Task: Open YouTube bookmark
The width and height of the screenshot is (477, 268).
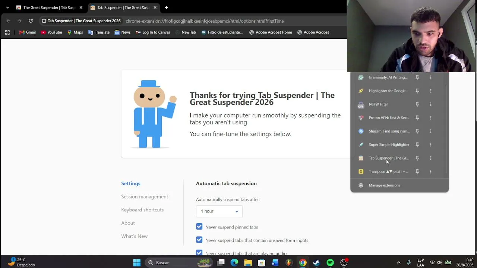Action: point(51,32)
